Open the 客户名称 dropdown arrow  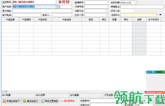point(58,7)
